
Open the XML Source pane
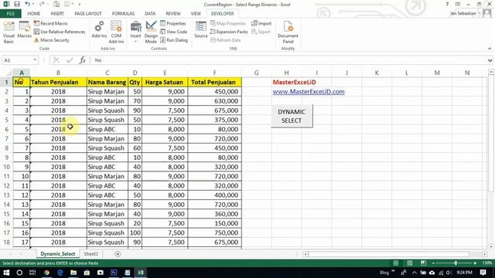coord(201,30)
